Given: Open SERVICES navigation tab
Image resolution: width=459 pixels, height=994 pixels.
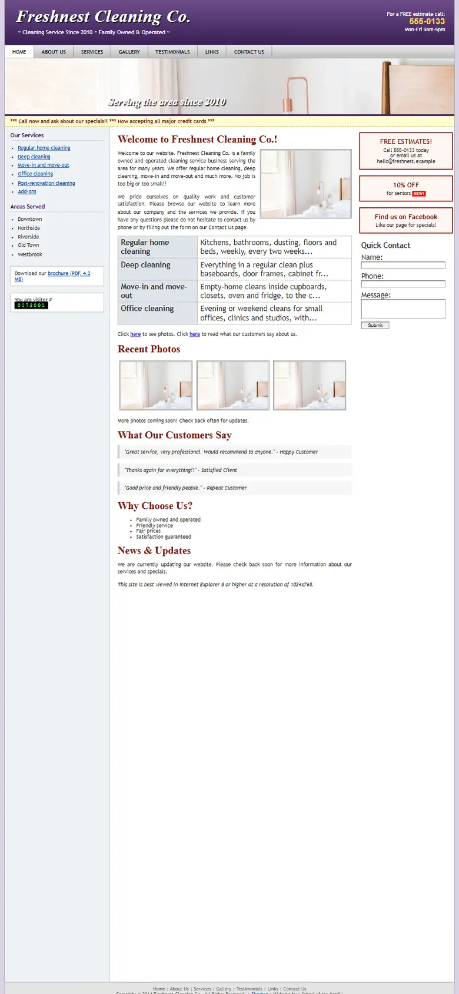Looking at the screenshot, I should pos(92,52).
